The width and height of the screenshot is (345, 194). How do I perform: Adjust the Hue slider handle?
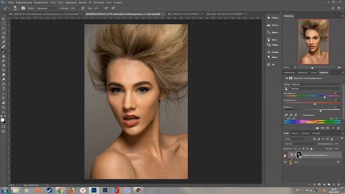click(325, 97)
